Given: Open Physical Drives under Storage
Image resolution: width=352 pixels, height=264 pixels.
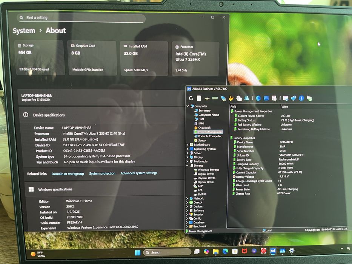Looking at the screenshot, I should 204,178.
